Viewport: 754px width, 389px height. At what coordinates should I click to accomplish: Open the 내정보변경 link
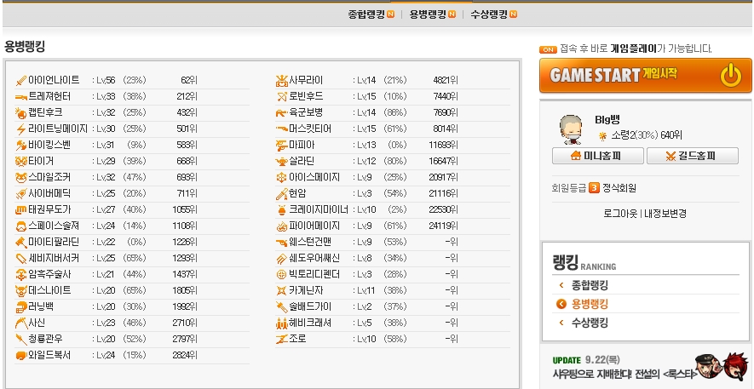coord(665,214)
